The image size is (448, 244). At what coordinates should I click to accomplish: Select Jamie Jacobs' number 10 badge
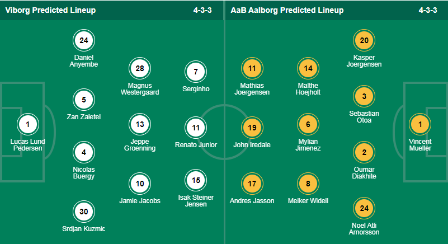(x=140, y=184)
